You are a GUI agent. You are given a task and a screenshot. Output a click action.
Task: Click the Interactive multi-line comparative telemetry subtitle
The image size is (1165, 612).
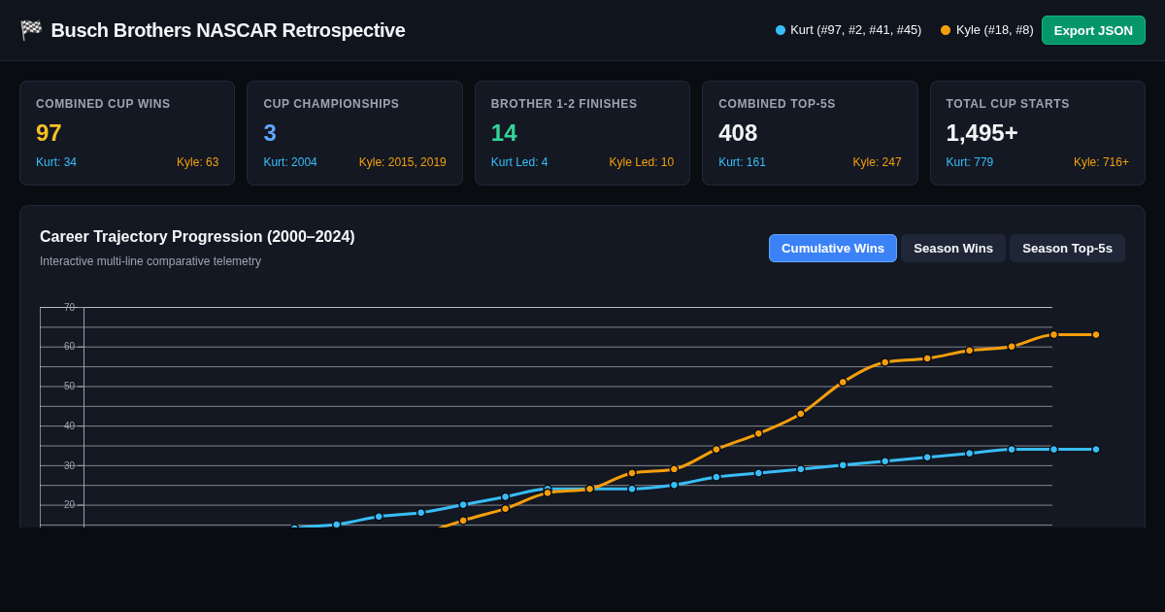(x=150, y=261)
